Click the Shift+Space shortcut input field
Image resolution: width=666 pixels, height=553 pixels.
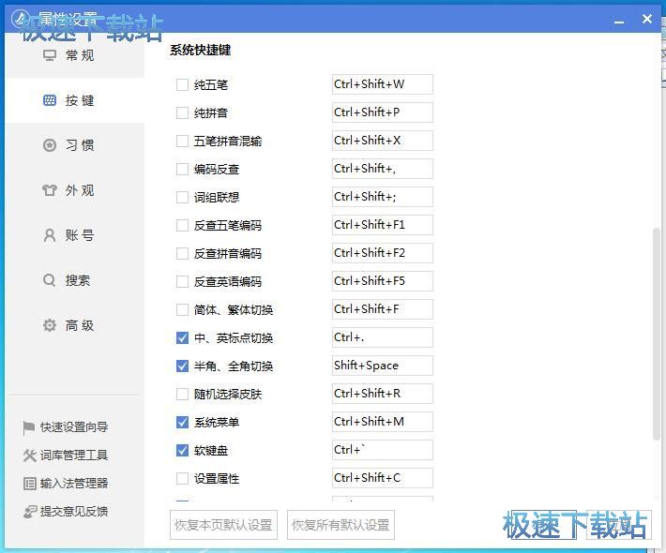coord(382,366)
